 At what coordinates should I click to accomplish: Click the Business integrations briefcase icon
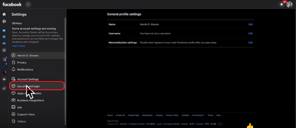point(13,100)
